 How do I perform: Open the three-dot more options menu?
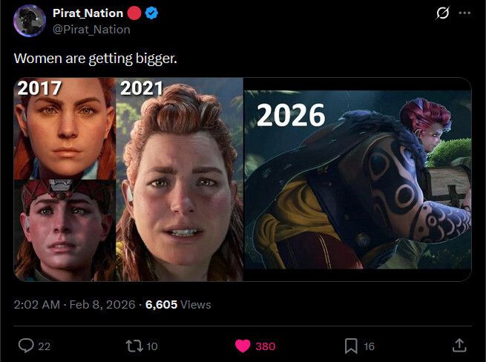click(464, 13)
